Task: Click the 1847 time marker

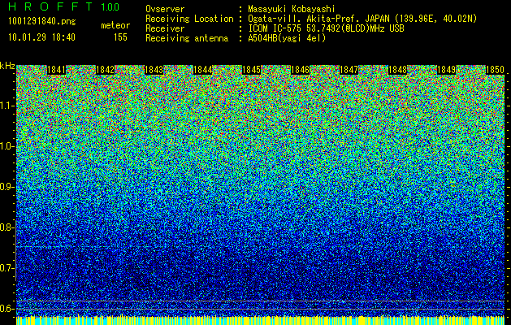Action: click(349, 70)
